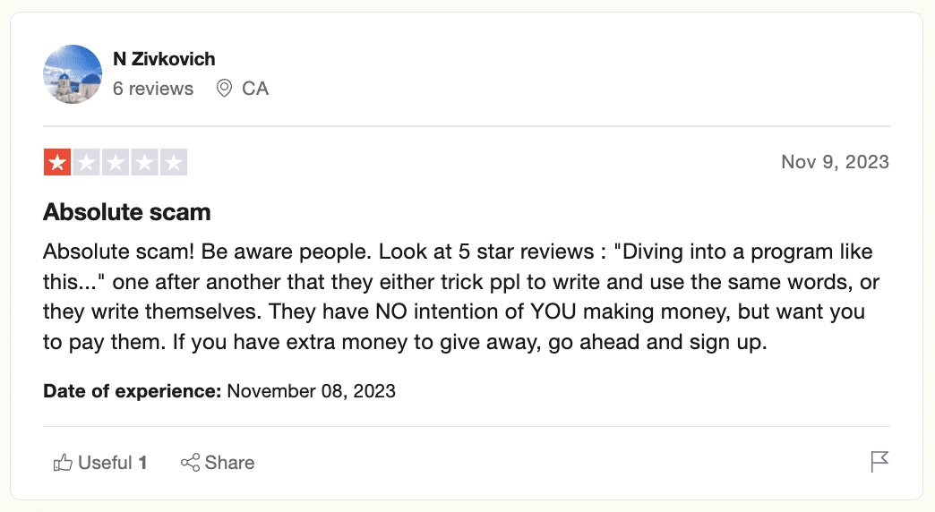Open N Zivkovich's profile avatar picture

pyautogui.click(x=73, y=74)
